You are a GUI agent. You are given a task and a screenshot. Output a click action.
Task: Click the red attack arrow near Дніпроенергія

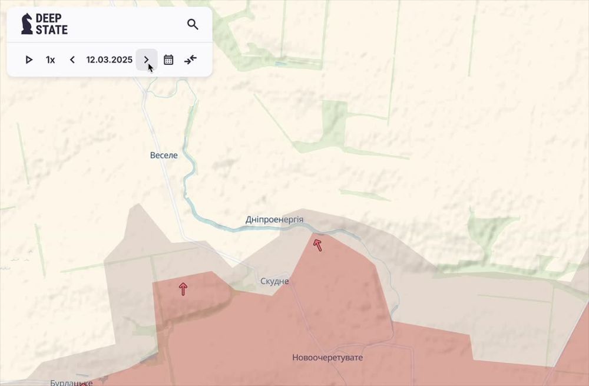pos(318,245)
